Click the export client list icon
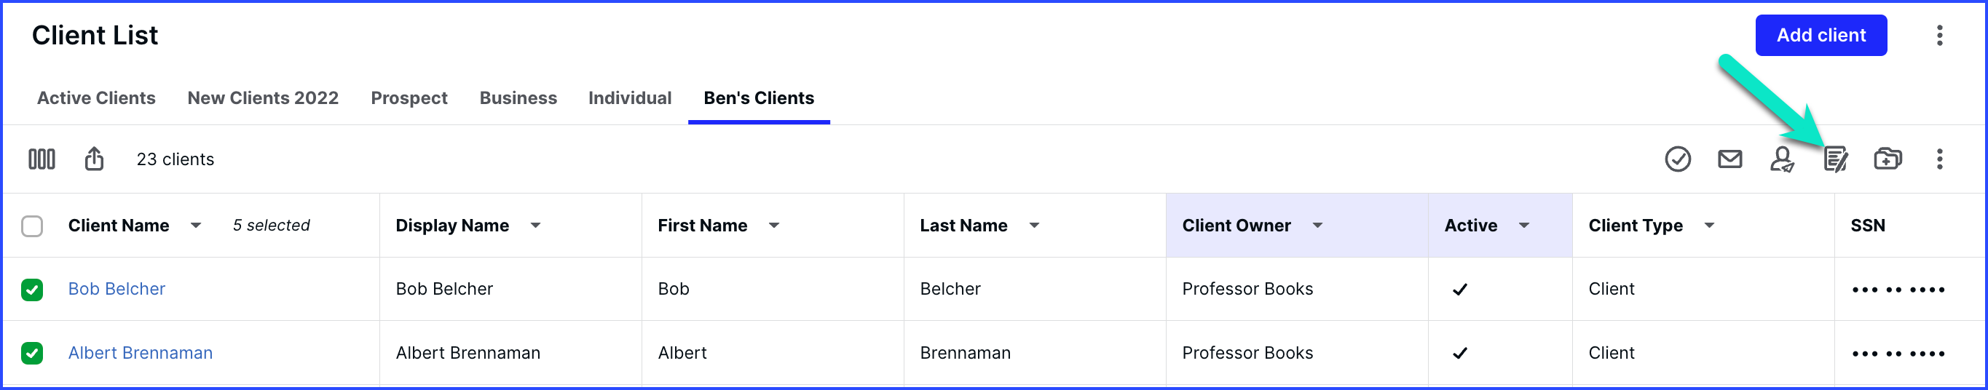The width and height of the screenshot is (1988, 390). 94,159
